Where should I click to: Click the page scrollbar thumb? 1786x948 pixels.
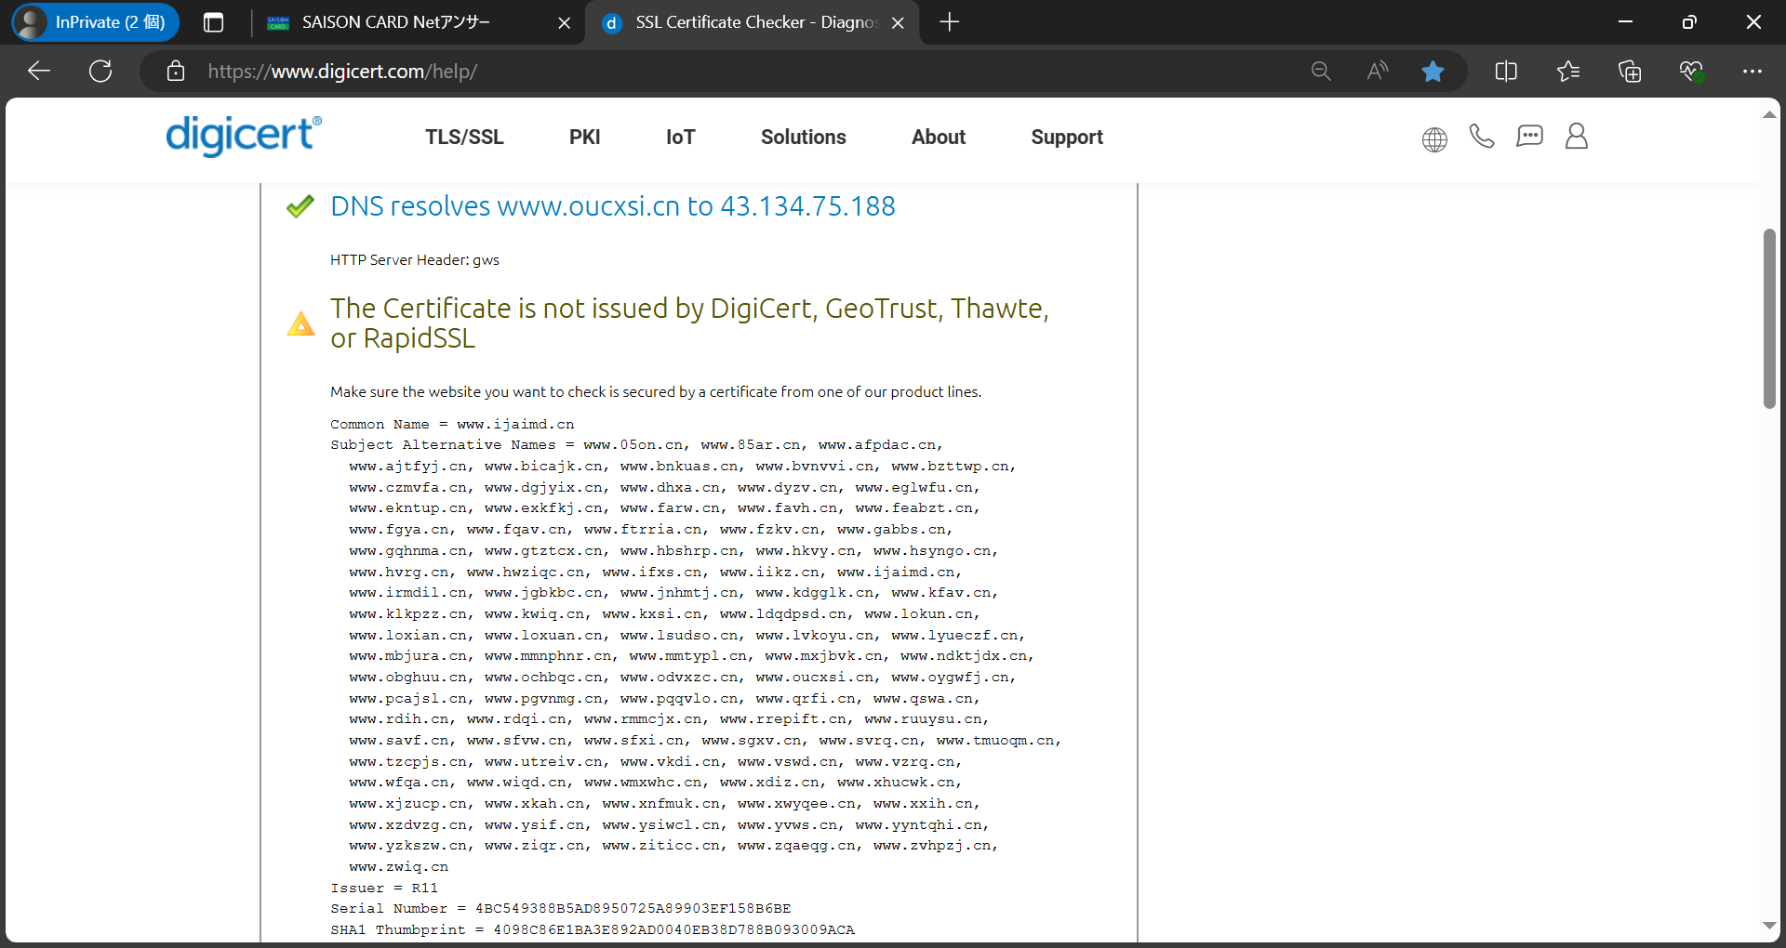point(1769,318)
